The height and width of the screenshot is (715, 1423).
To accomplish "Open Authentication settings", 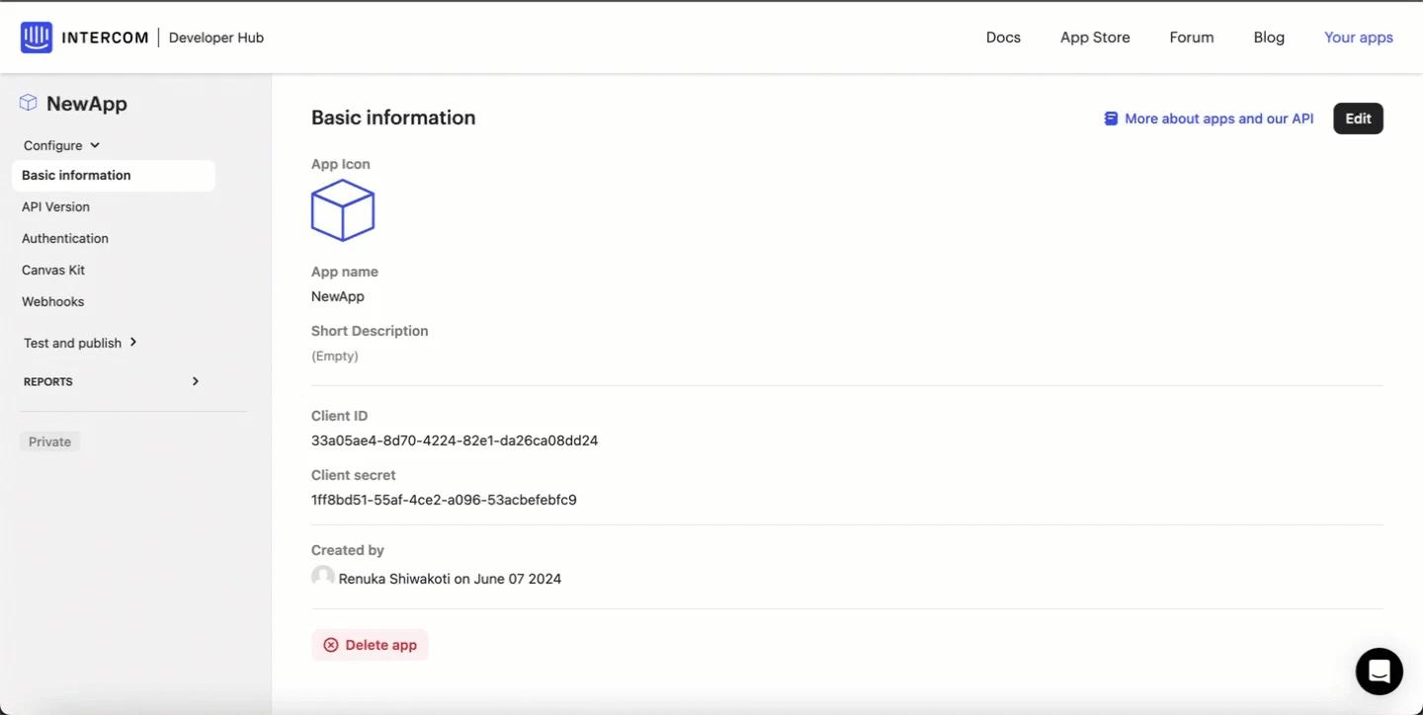I will coord(65,239).
